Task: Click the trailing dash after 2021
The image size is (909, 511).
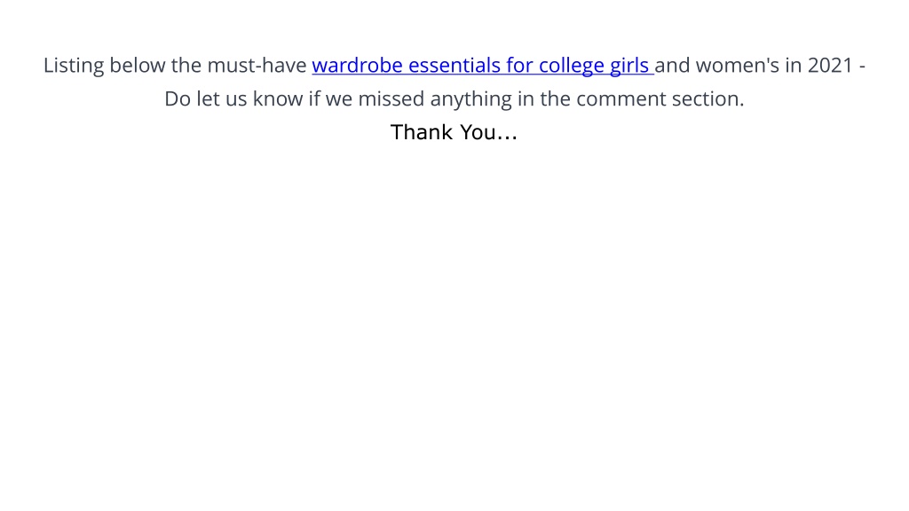Action: coord(862,66)
